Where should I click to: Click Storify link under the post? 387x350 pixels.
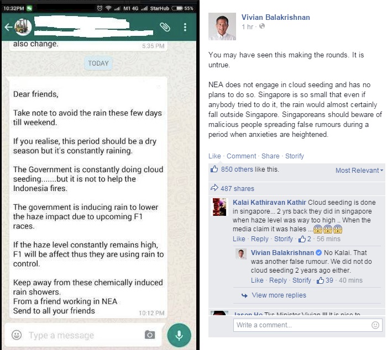coord(295,156)
